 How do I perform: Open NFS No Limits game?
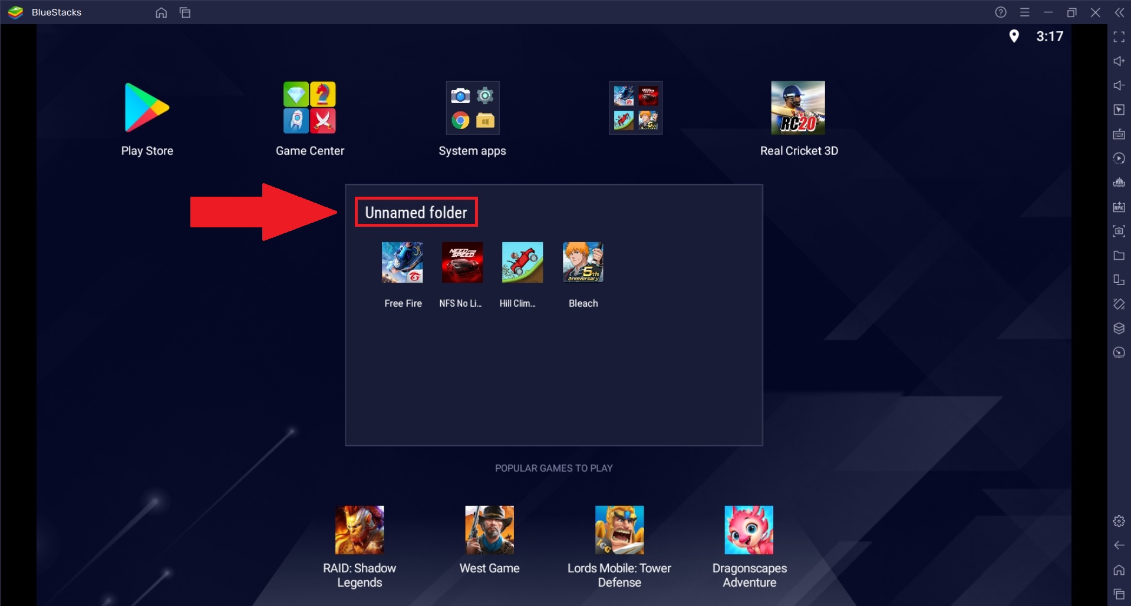point(462,262)
